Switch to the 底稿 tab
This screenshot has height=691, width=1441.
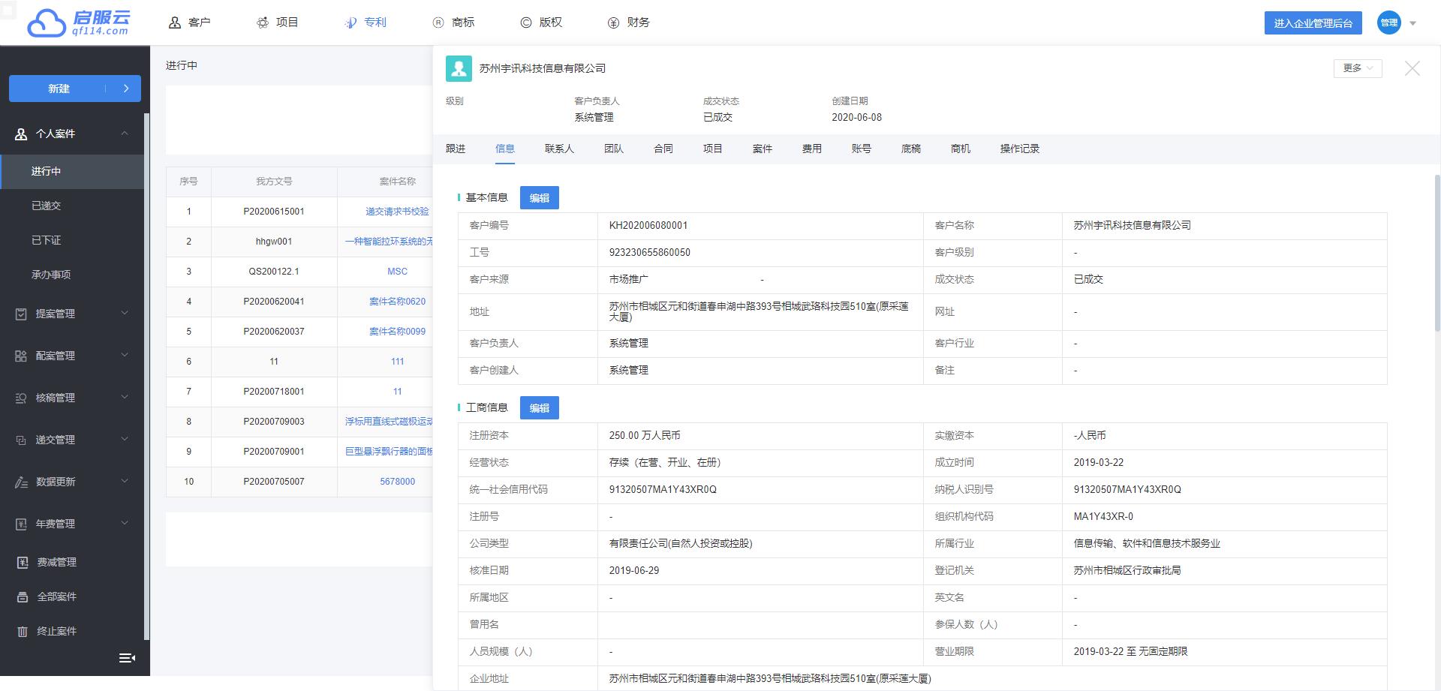911,149
